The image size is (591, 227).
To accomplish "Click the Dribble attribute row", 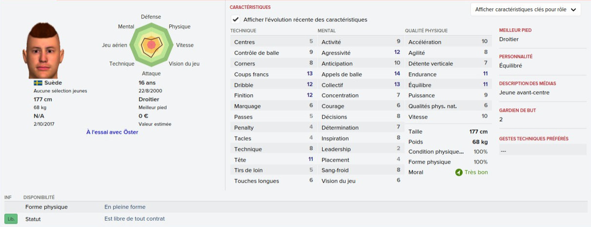I will pos(273,85).
